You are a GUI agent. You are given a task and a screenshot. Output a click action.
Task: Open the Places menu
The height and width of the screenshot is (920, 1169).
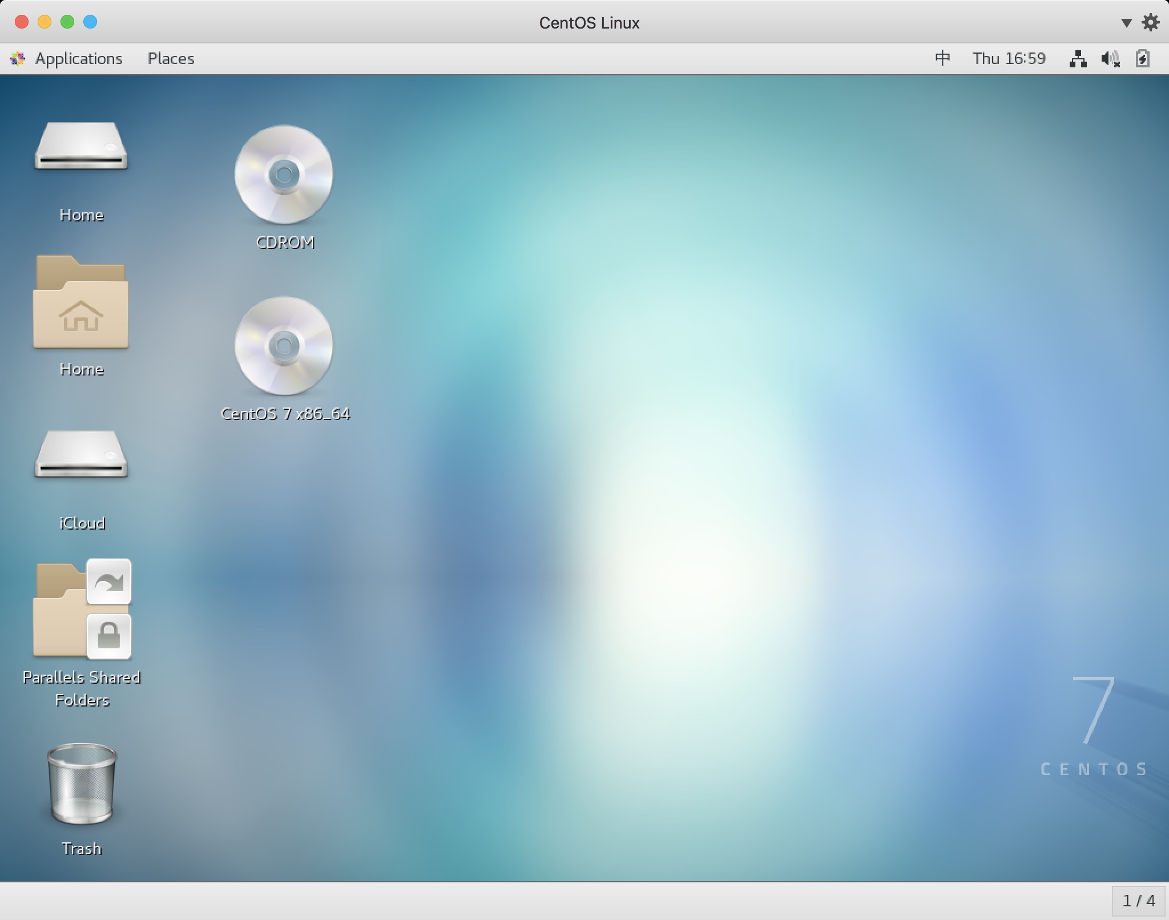(x=171, y=58)
